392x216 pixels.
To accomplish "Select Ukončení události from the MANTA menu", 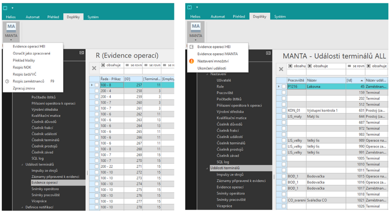I will coord(212,68).
